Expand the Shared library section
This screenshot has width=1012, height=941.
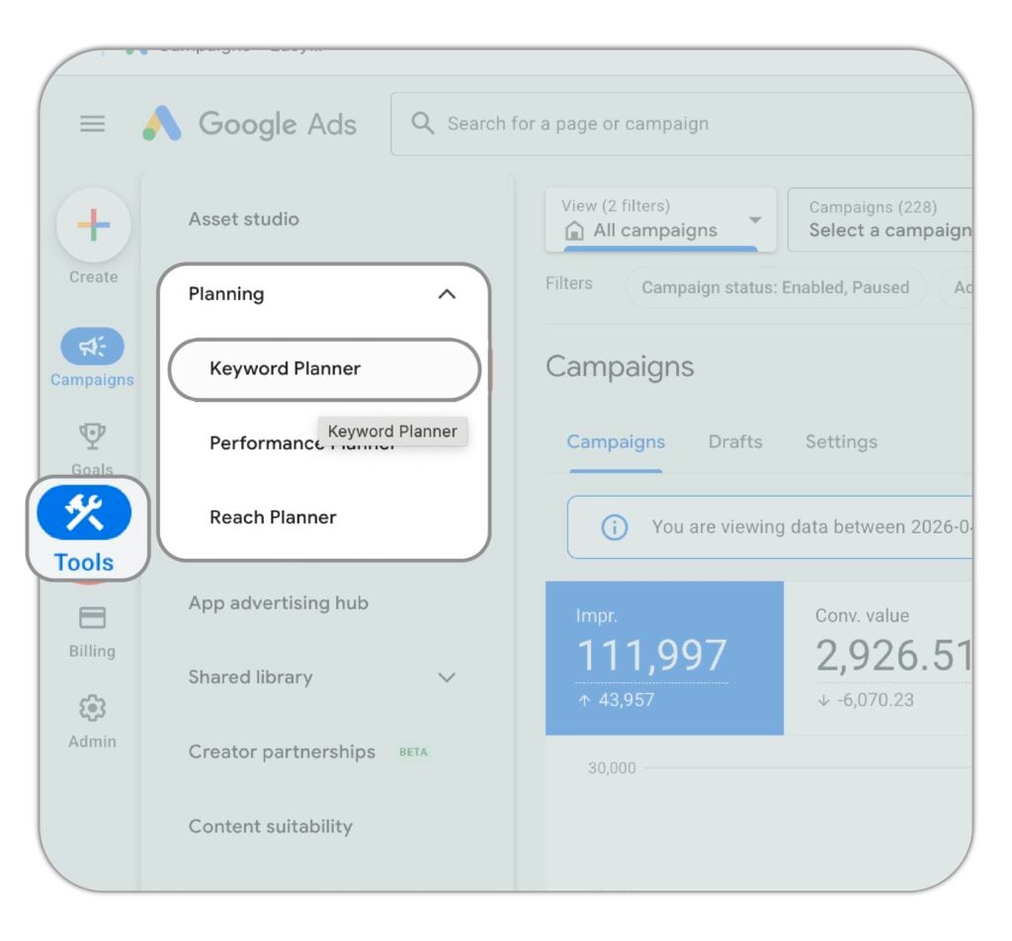coord(447,677)
